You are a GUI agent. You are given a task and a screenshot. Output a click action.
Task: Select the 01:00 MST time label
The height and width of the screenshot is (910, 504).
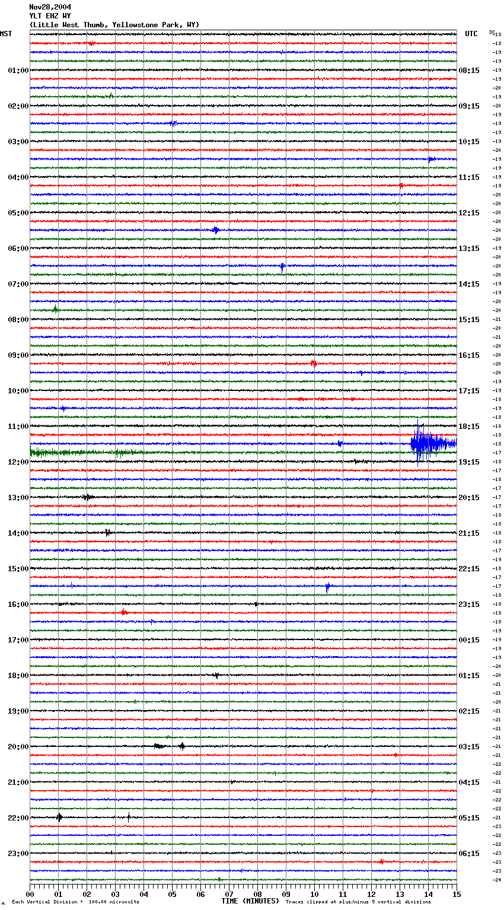pyautogui.click(x=18, y=71)
